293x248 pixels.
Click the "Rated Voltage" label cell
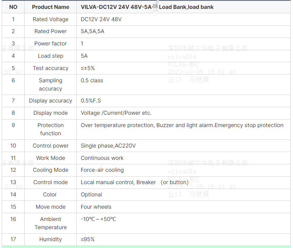[50, 19]
